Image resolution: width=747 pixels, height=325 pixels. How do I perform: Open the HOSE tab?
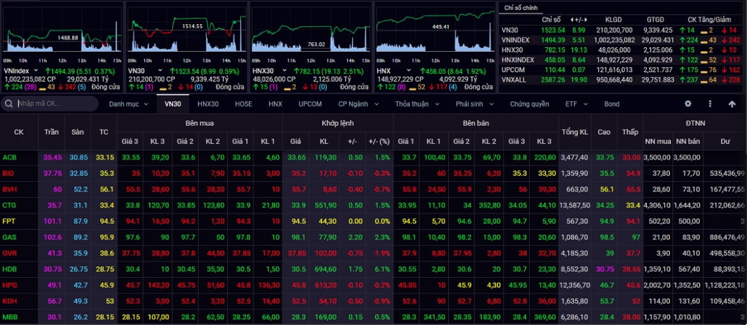click(244, 104)
